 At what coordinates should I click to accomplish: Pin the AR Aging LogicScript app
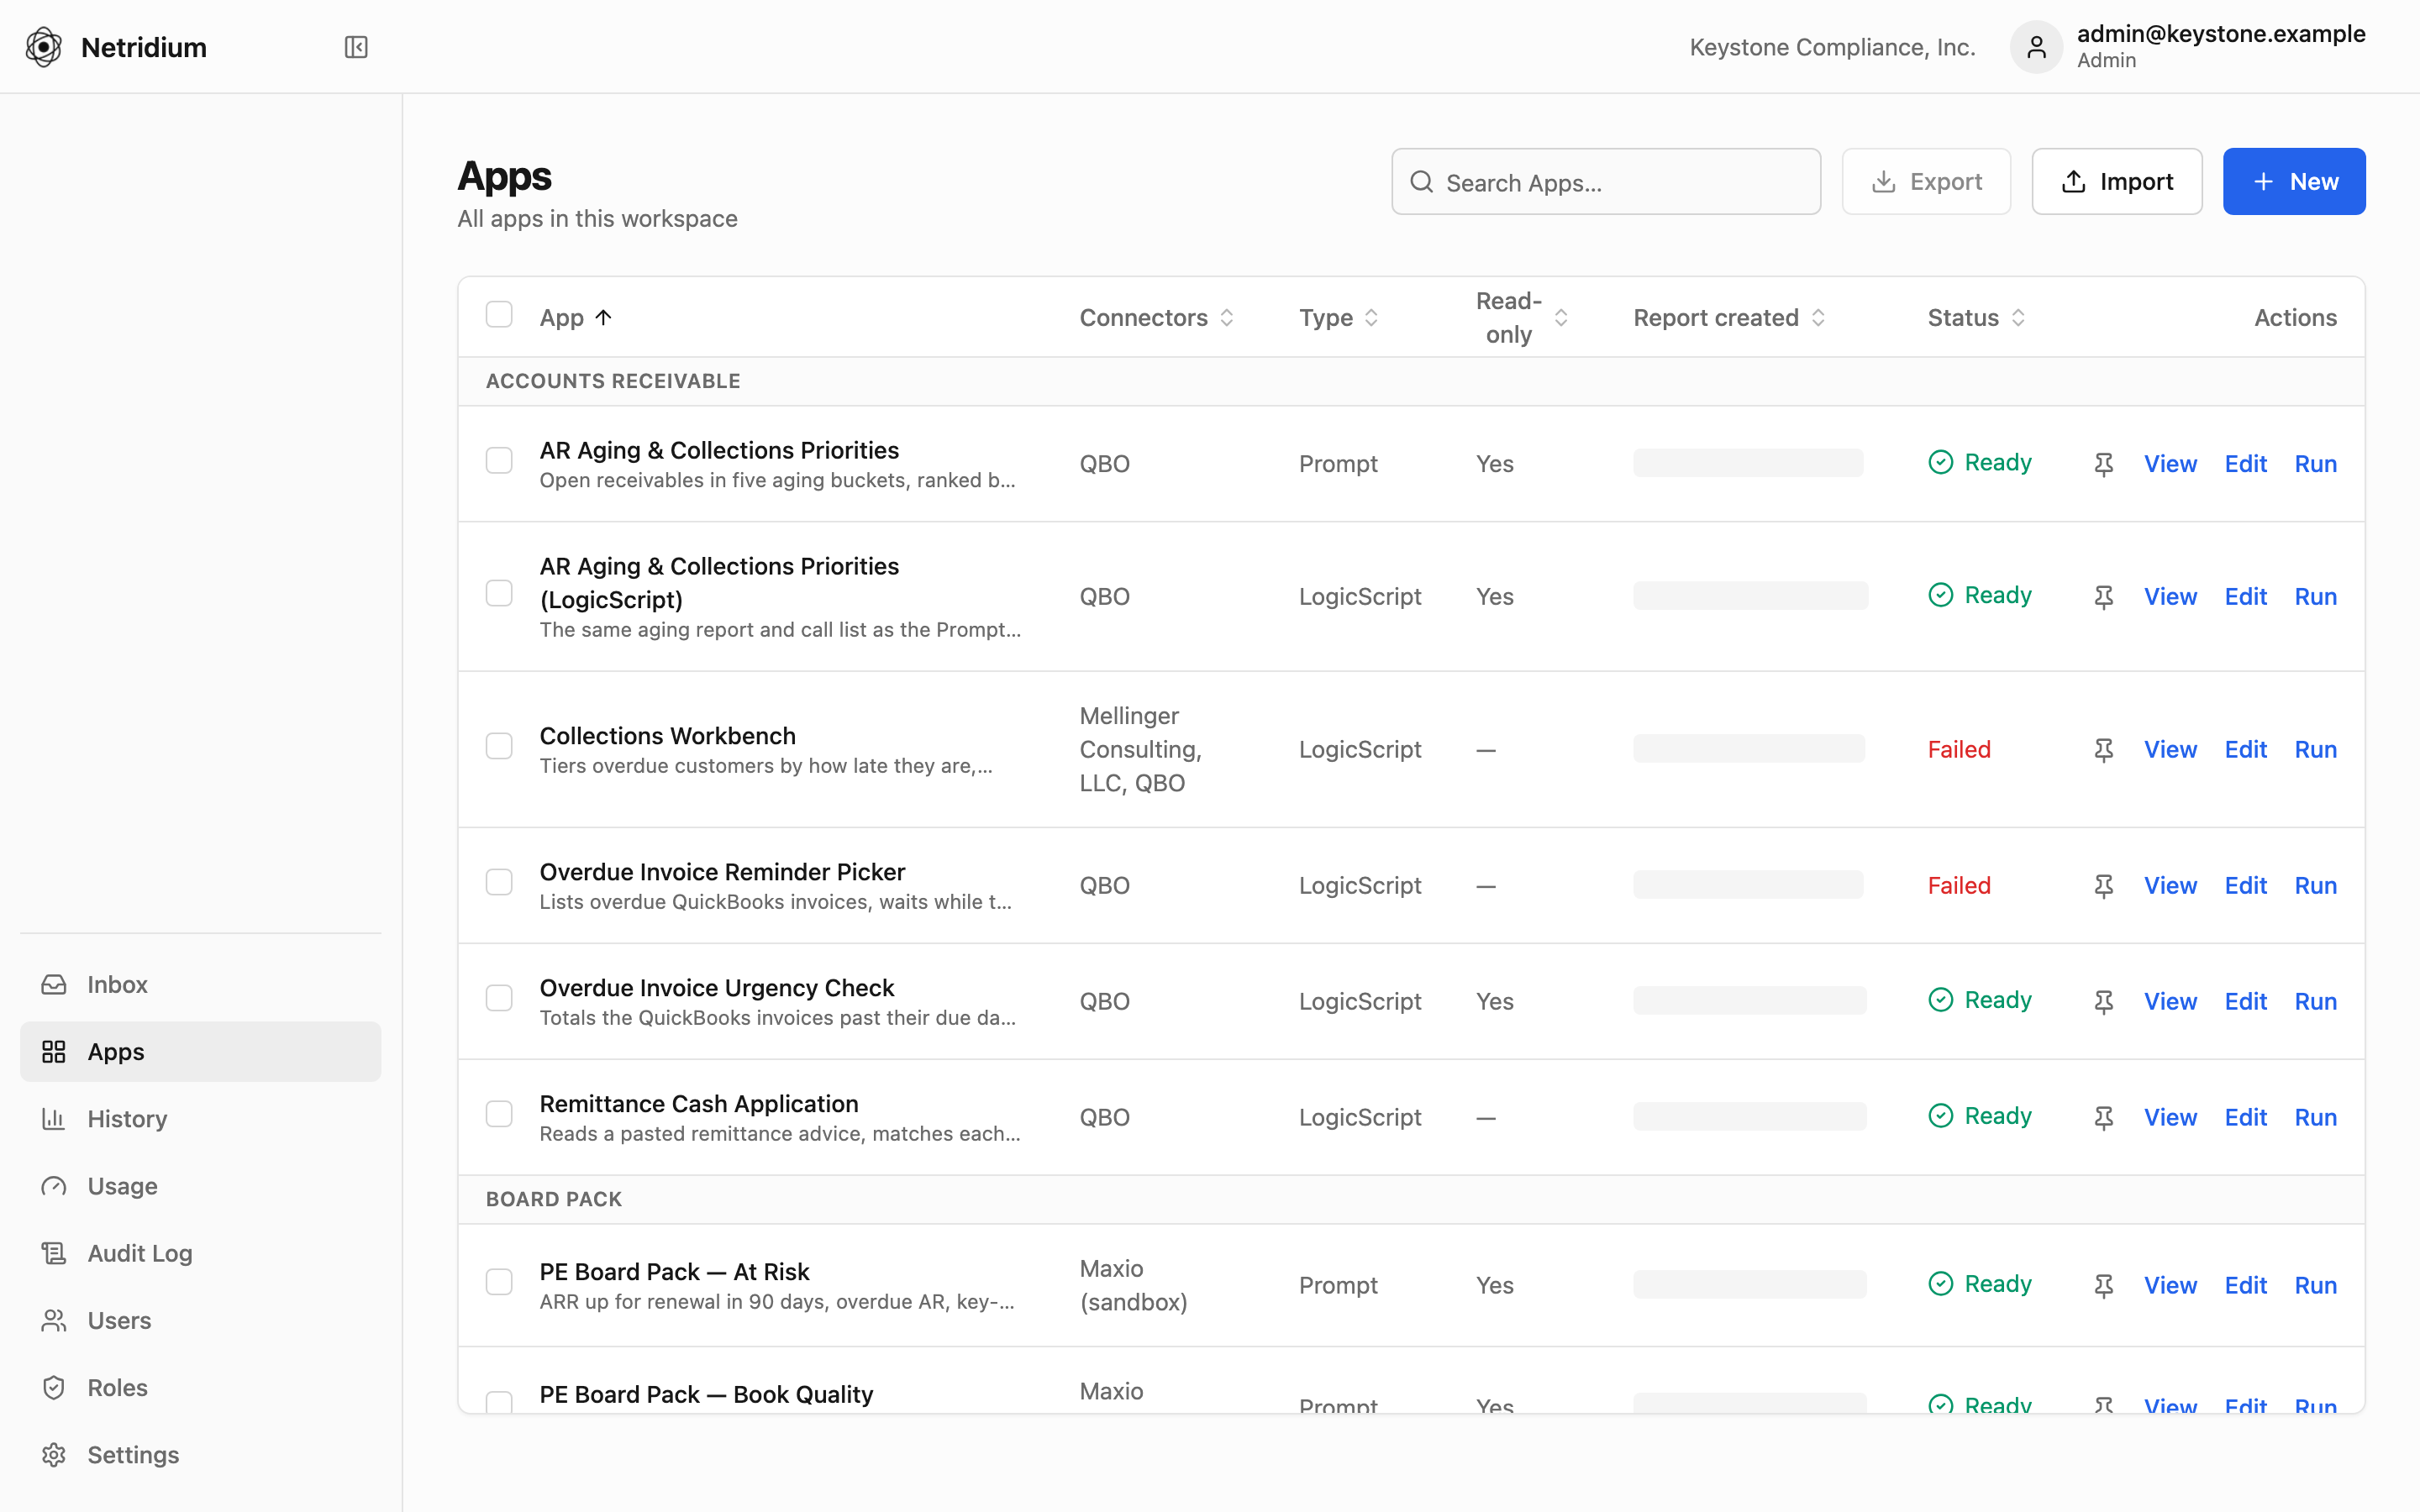(x=2104, y=597)
